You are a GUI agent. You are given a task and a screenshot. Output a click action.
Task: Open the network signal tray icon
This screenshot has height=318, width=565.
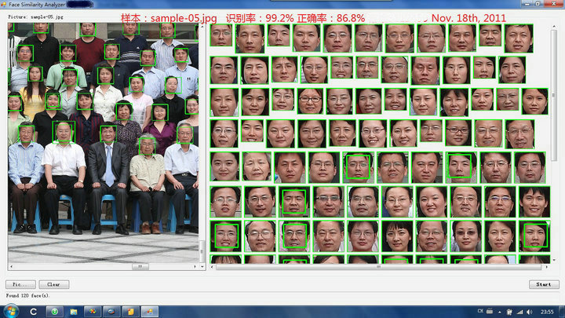tap(519, 312)
